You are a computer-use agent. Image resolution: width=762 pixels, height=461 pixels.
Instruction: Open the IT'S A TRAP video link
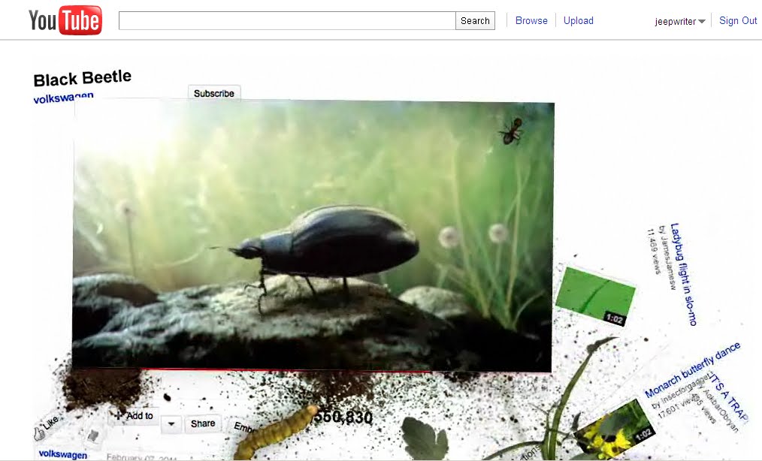click(x=727, y=396)
